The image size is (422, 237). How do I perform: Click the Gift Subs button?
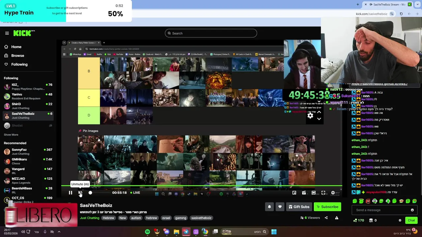[299, 207]
